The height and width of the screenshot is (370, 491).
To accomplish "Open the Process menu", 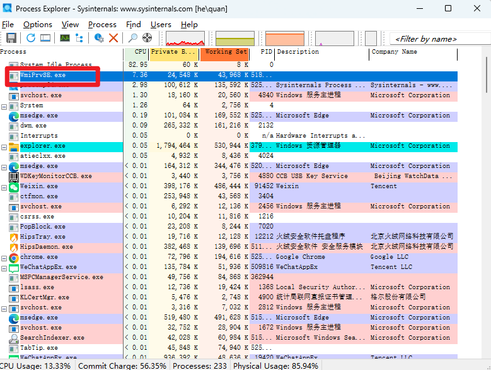I will [102, 25].
